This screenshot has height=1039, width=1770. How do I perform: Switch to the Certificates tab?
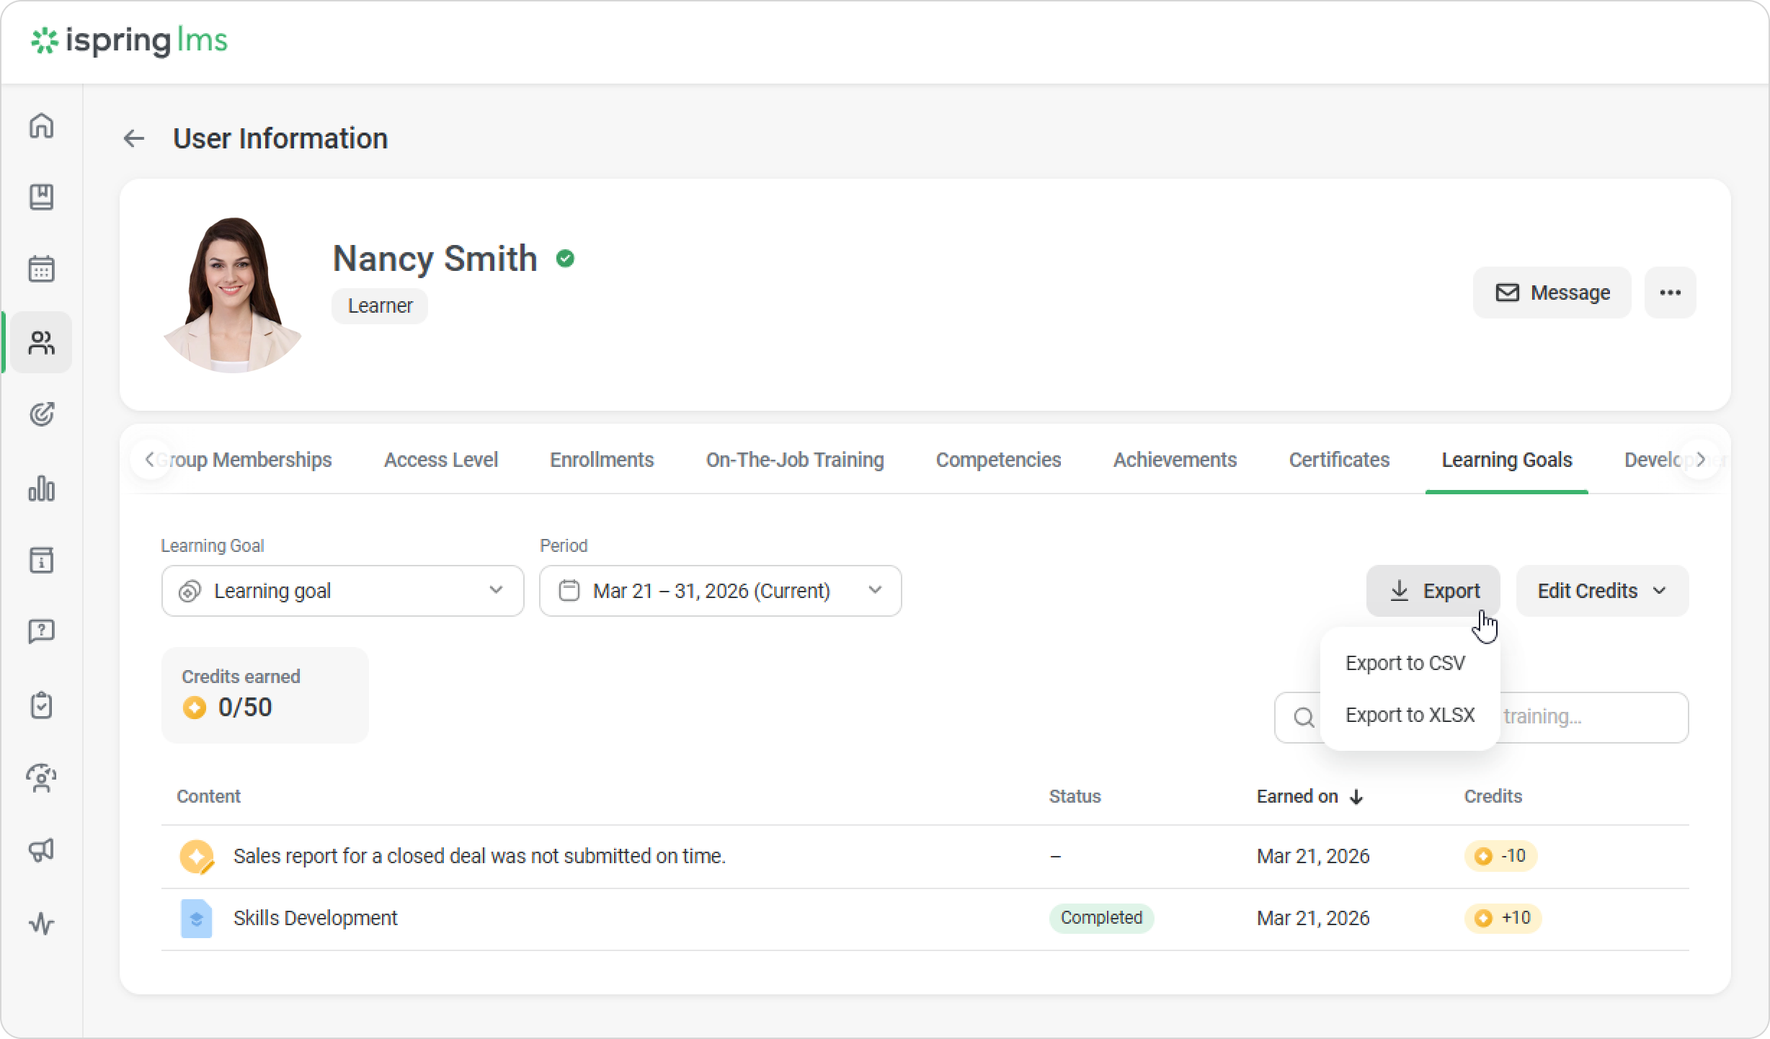[1338, 460]
